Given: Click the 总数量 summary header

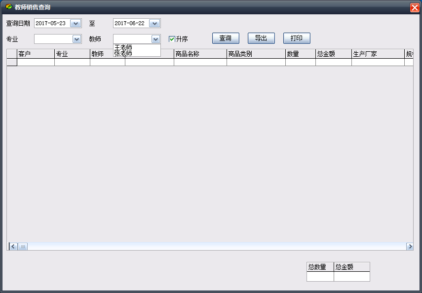Looking at the screenshot, I should (x=320, y=267).
